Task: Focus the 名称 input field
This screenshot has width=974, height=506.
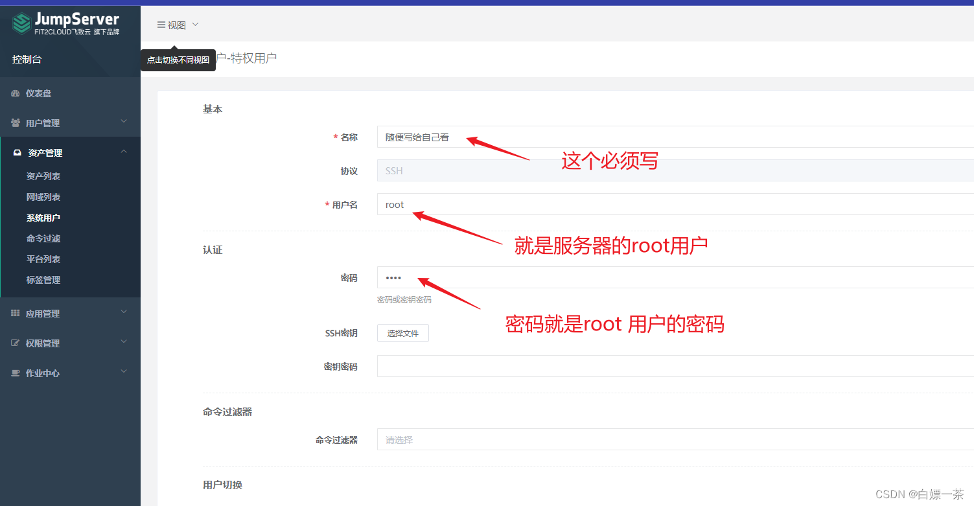Action: [x=675, y=137]
